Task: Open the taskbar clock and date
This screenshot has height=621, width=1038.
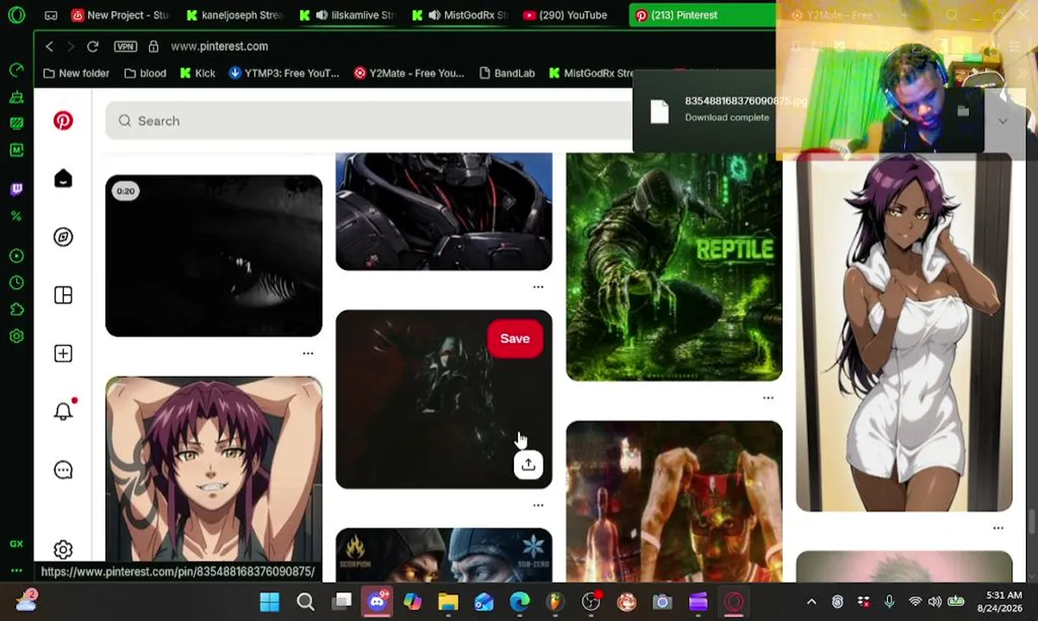Action: (1001, 601)
